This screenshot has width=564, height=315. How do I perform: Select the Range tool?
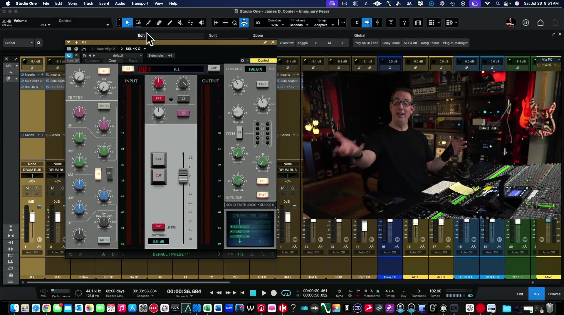pos(138,23)
